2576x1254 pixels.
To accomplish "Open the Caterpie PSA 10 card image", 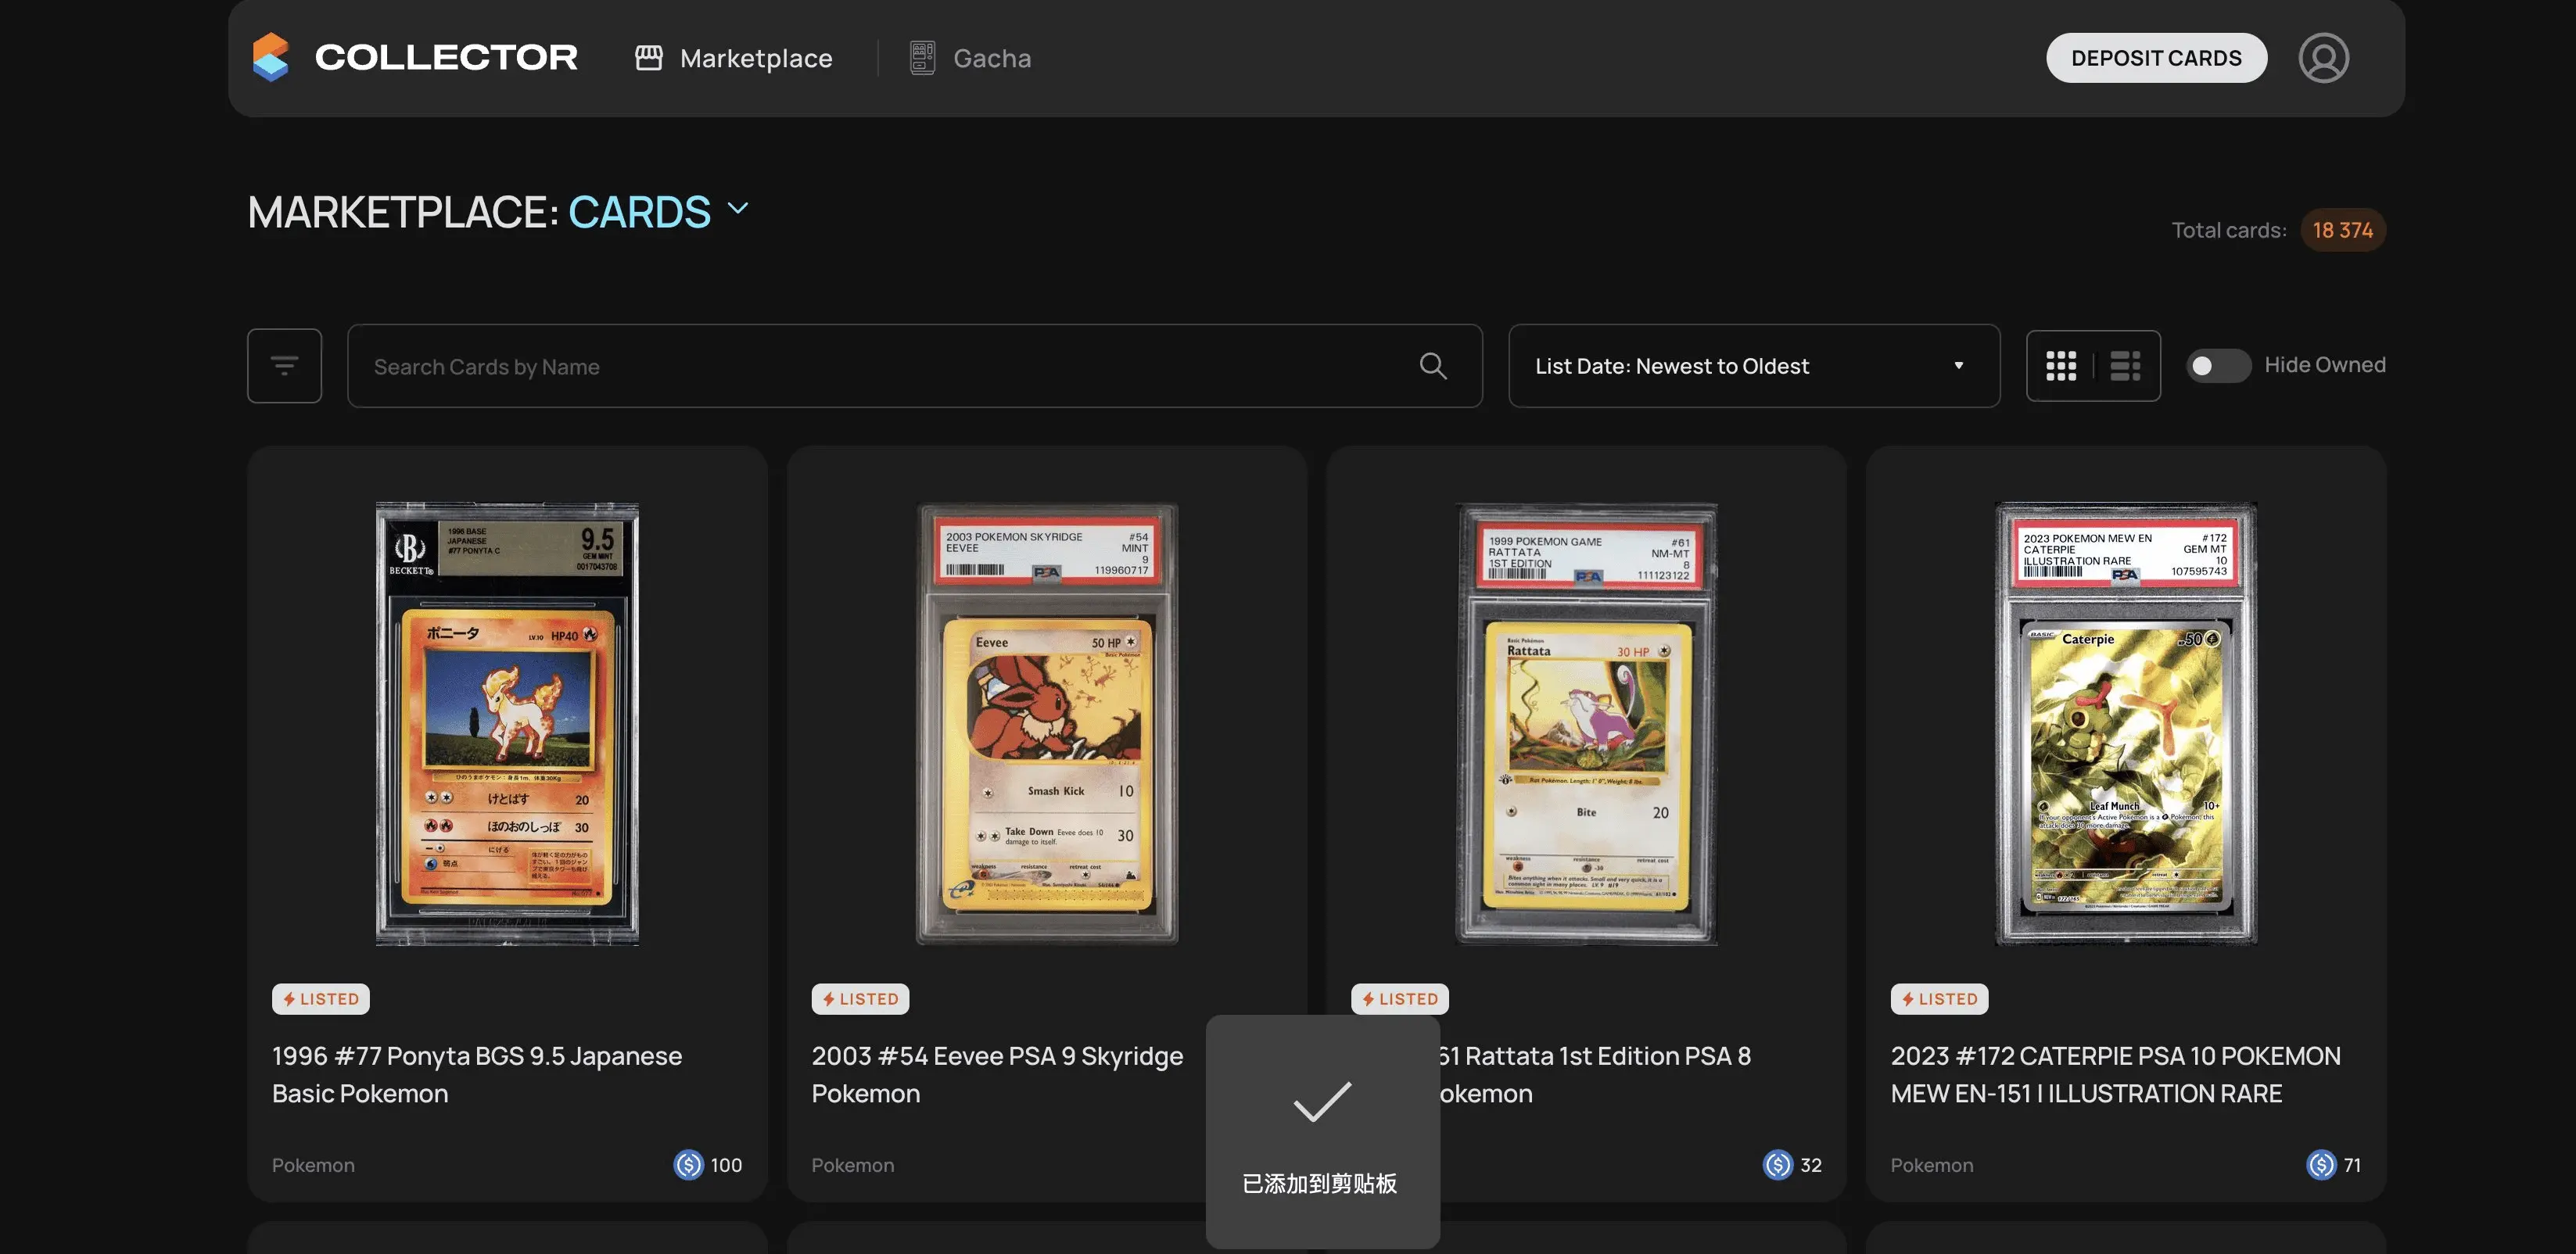I will click(x=2126, y=723).
